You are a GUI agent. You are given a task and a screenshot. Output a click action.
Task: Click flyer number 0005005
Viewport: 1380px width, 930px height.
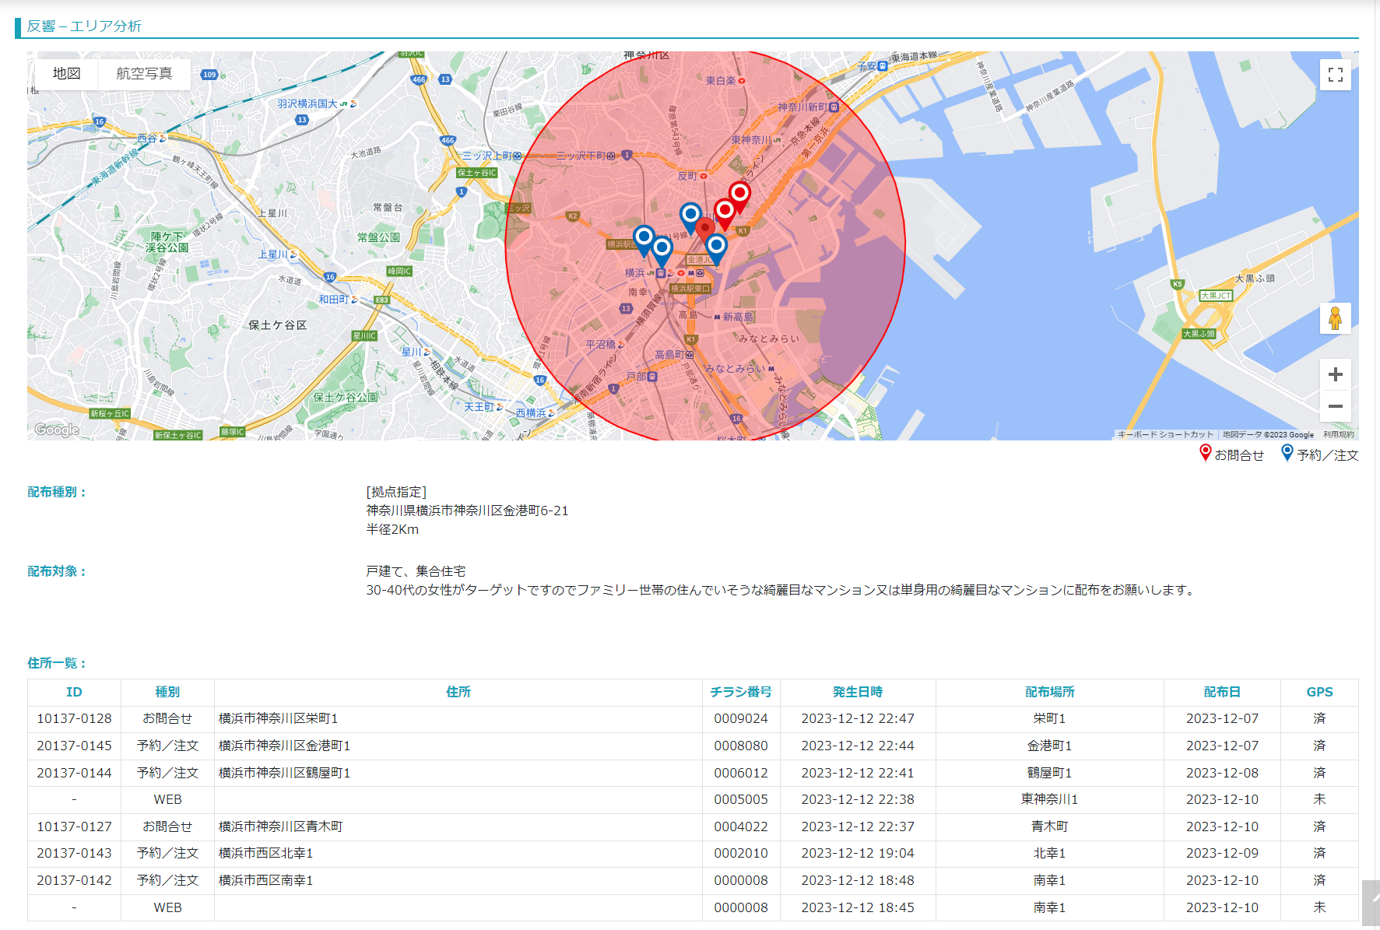pyautogui.click(x=741, y=800)
